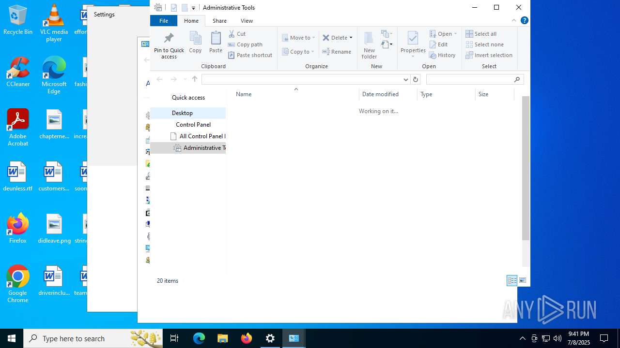Paste shortcut from clipboard
This screenshot has height=348, width=620.
point(250,55)
